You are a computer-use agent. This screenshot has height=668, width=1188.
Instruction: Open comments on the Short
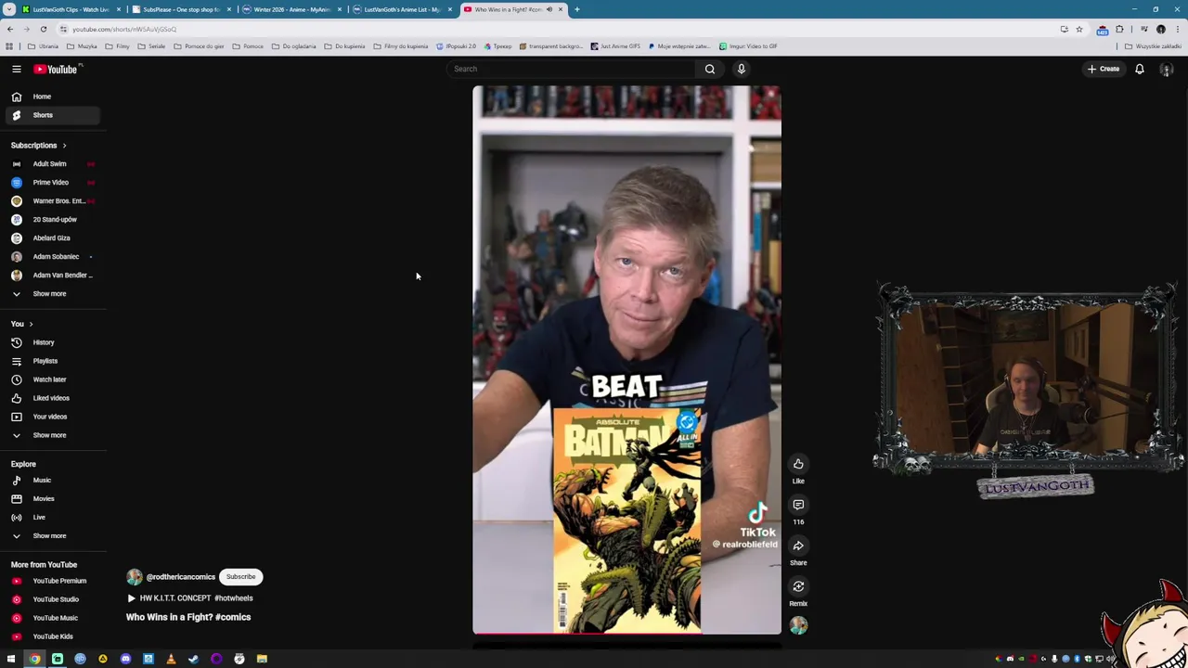[x=798, y=505]
